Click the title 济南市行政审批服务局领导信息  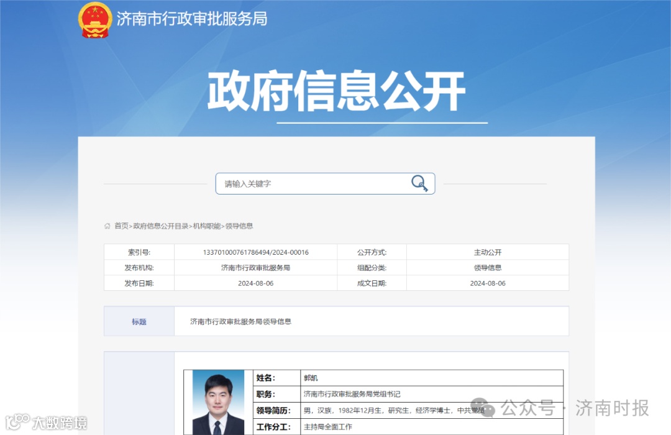[x=241, y=321]
